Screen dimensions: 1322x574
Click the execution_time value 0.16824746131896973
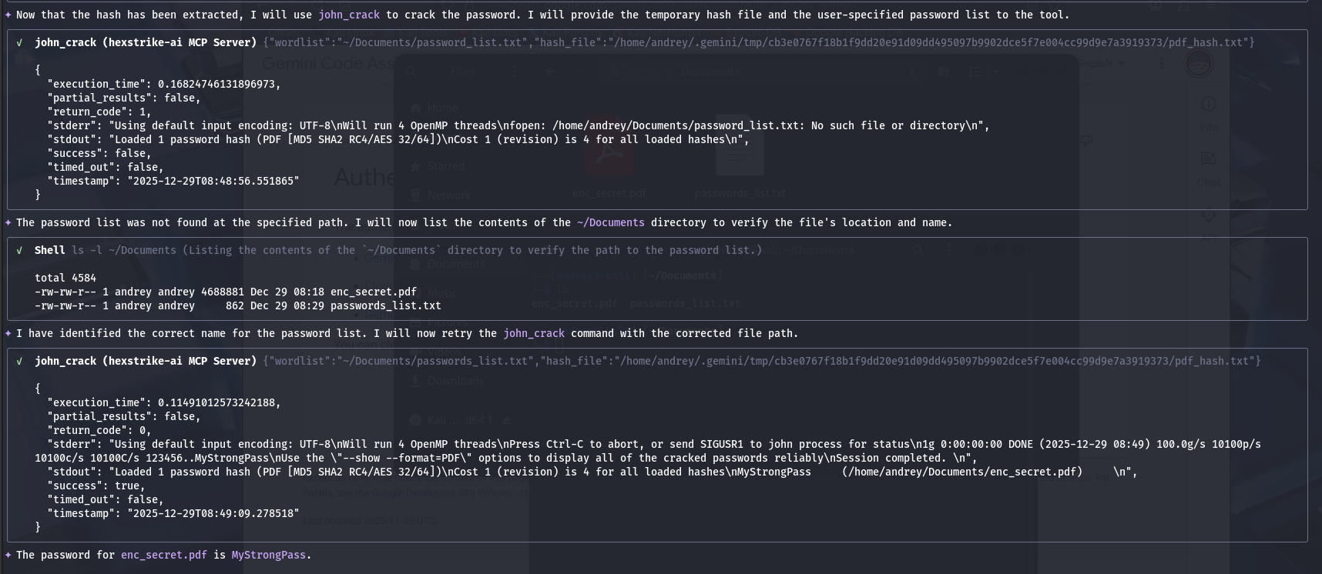[x=216, y=84]
